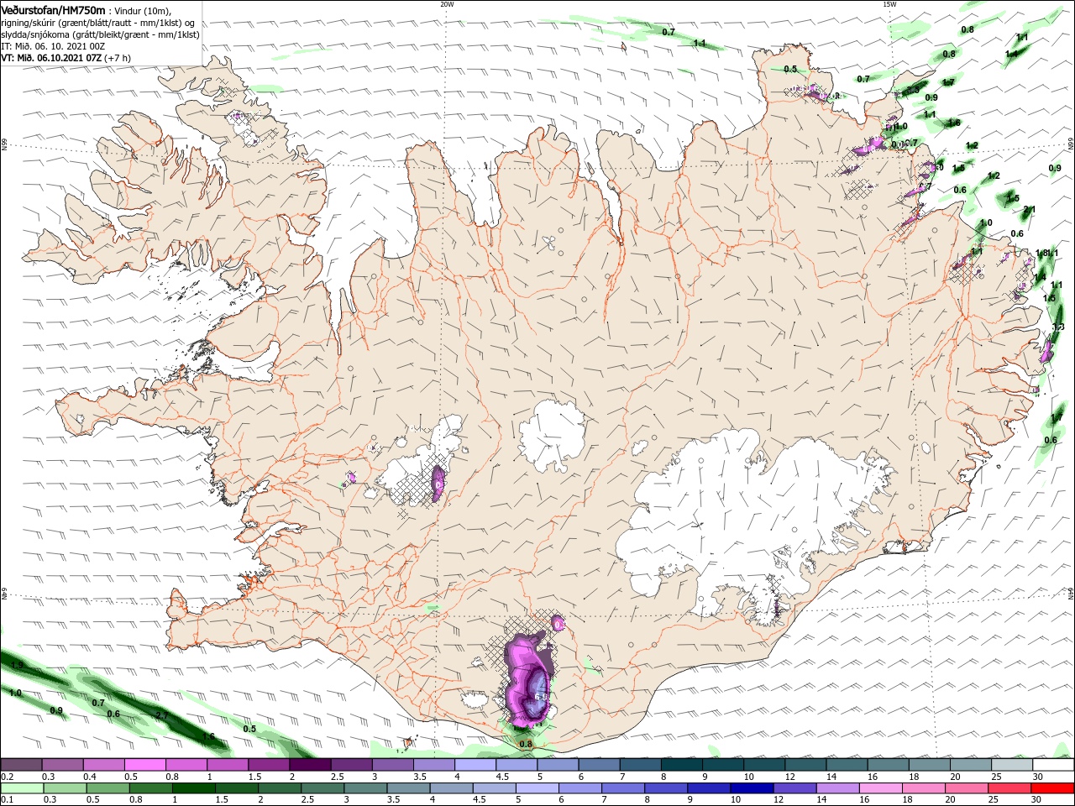Click the 15W longitude label

coord(889,4)
